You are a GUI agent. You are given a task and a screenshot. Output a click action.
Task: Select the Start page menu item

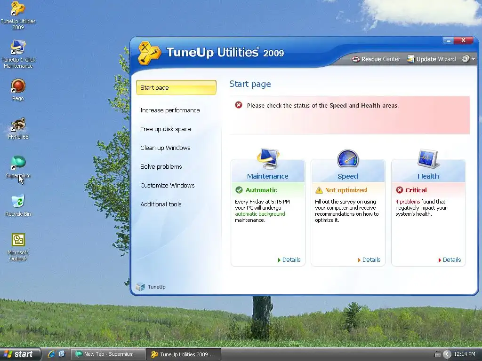[176, 87]
